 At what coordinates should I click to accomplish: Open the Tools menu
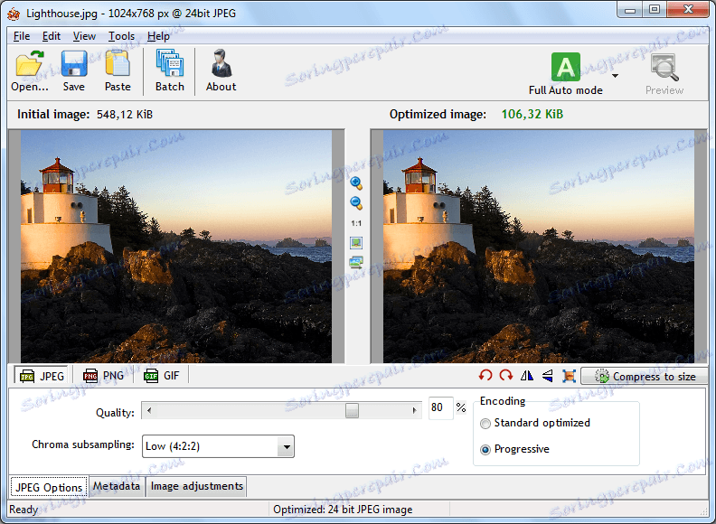pos(121,36)
